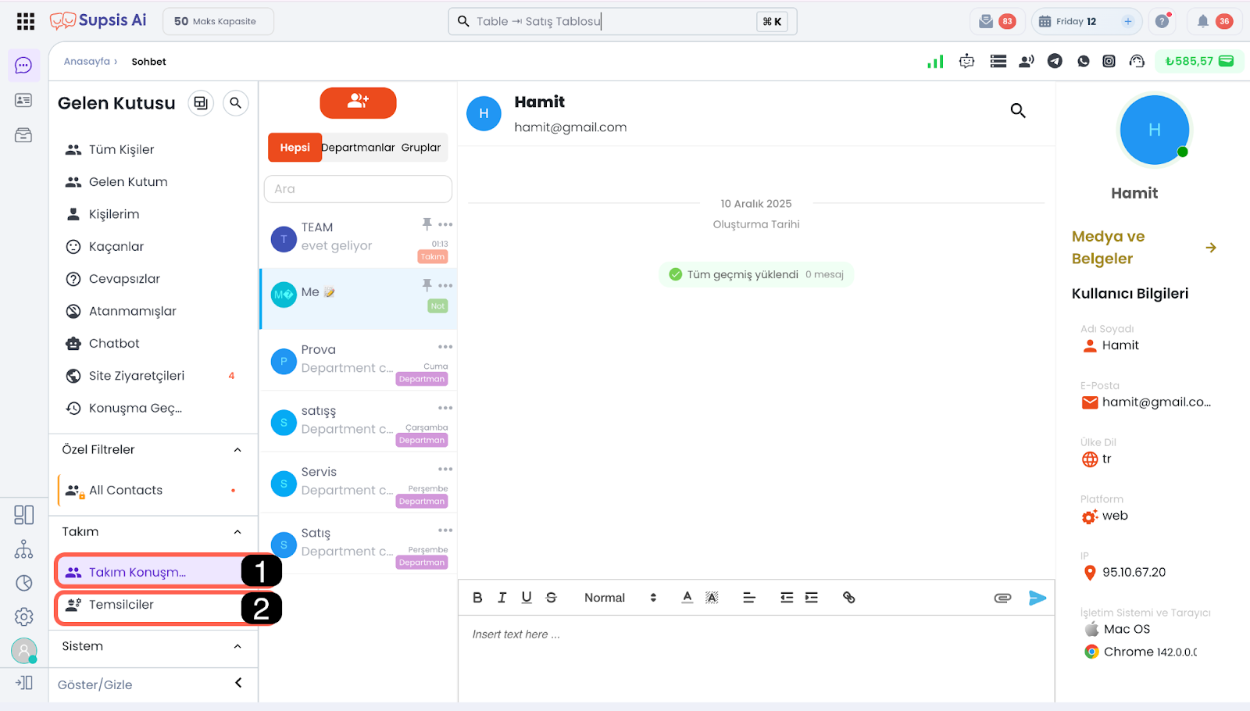Toggle strikethrough text formatting
The height and width of the screenshot is (711, 1250).
551,598
